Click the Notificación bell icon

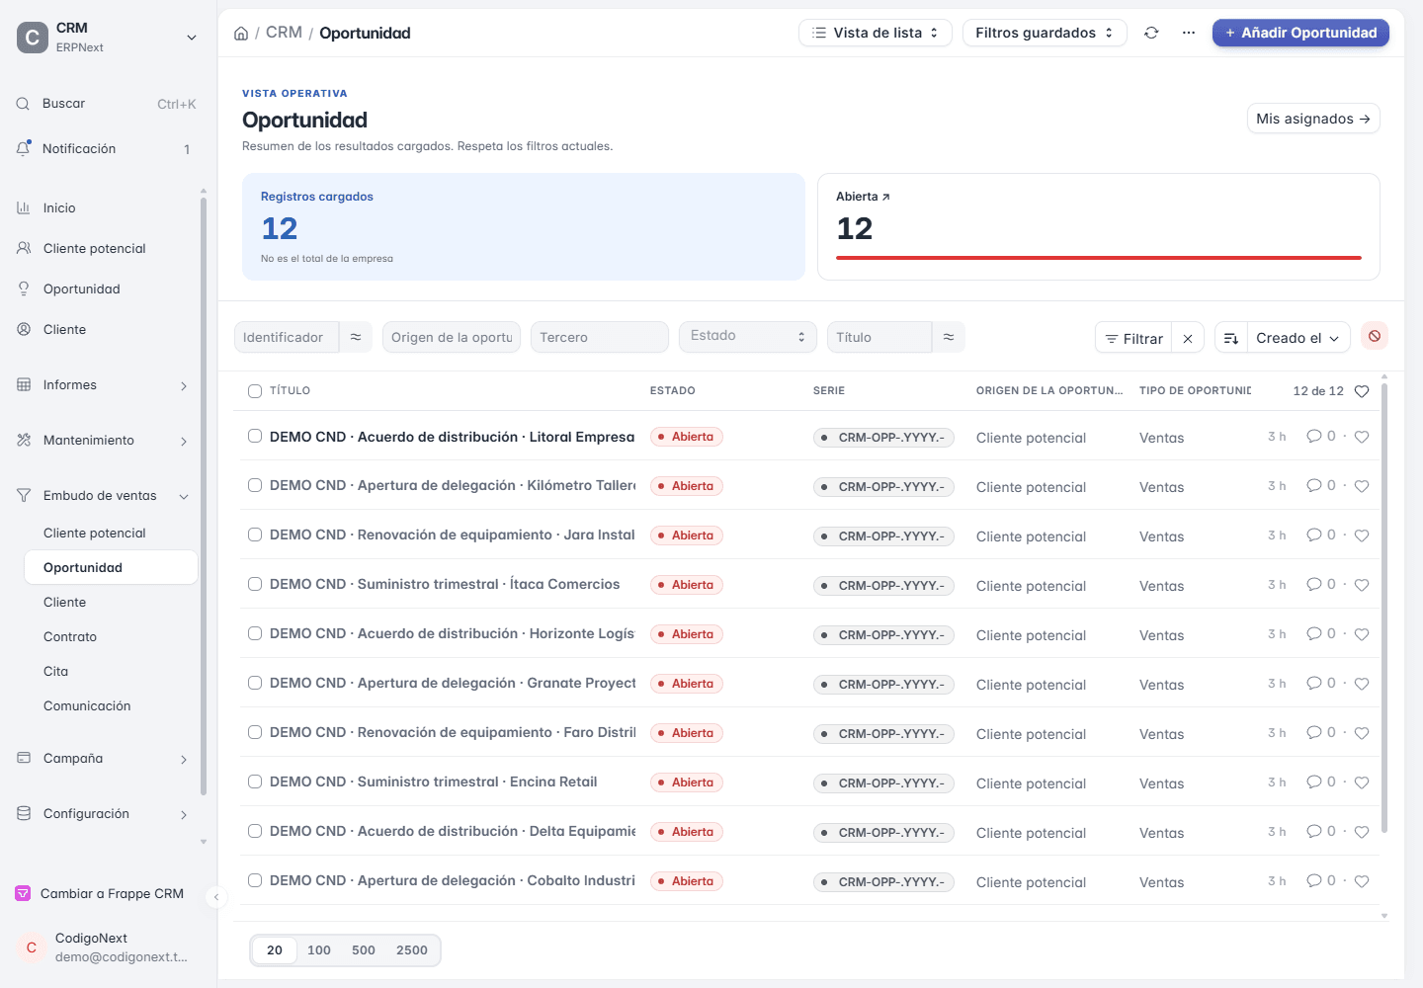point(24,148)
